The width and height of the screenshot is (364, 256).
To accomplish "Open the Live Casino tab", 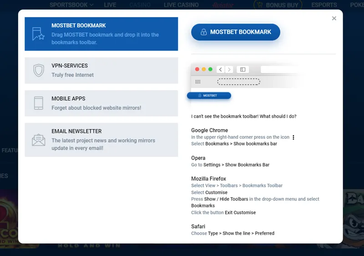I will [181, 5].
